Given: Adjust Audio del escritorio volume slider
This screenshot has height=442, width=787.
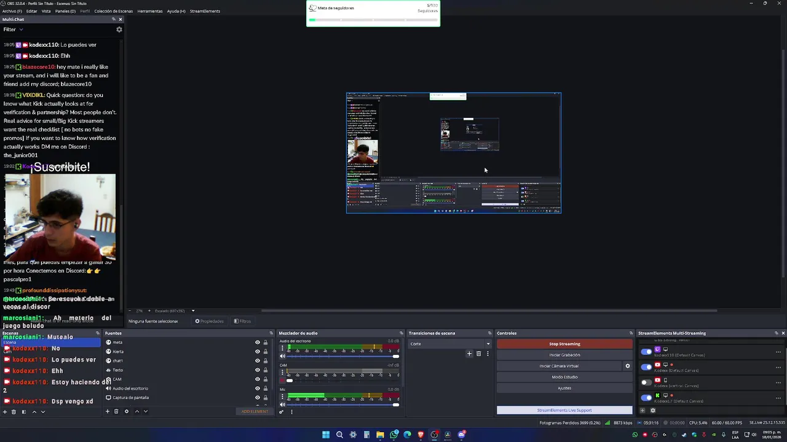Looking at the screenshot, I should pyautogui.click(x=342, y=356).
